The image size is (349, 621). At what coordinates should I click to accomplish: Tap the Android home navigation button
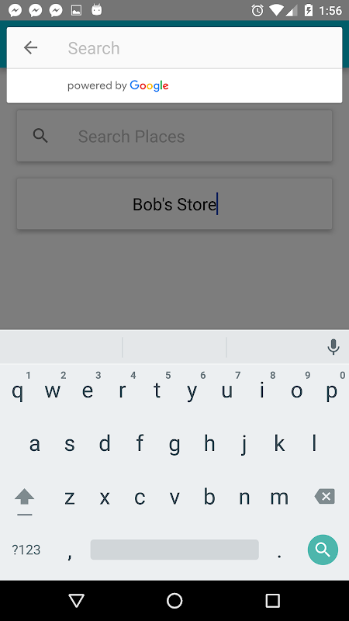(174, 601)
